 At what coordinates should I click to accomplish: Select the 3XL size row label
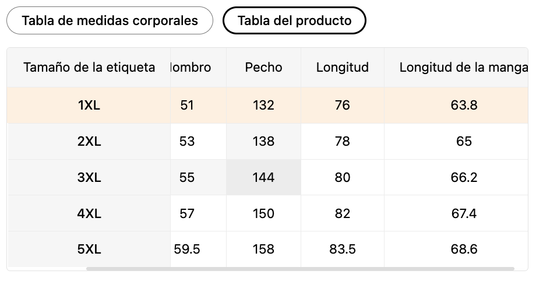[x=89, y=177]
